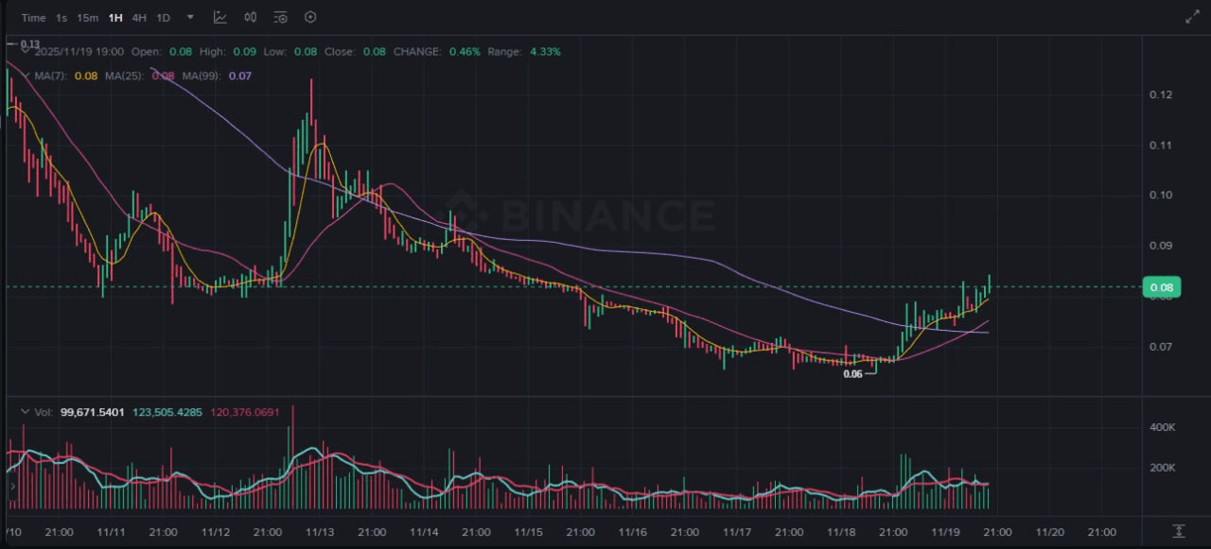Expand chart to fullscreen
The width and height of the screenshot is (1211, 549).
(1191, 17)
